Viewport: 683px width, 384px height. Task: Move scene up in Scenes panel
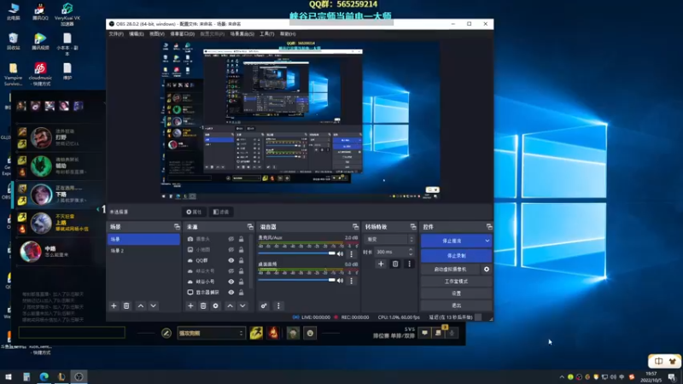(141, 306)
